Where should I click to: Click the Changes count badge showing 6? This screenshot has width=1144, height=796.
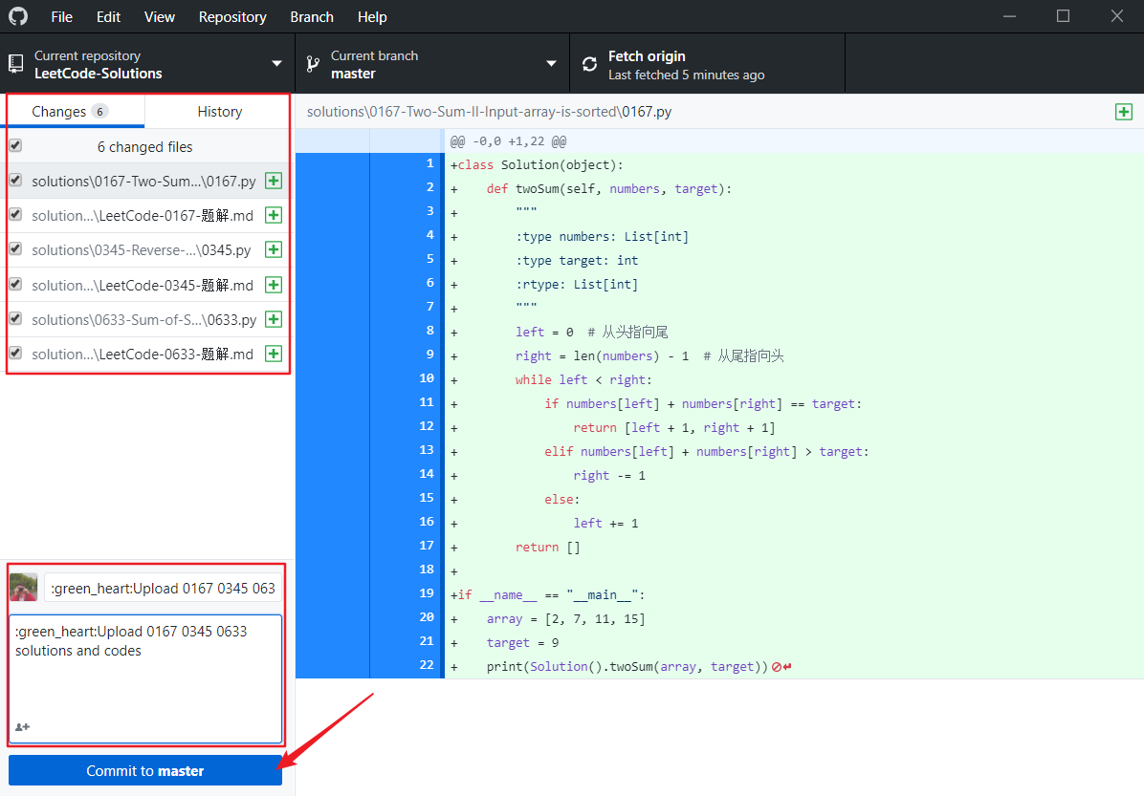pos(99,112)
